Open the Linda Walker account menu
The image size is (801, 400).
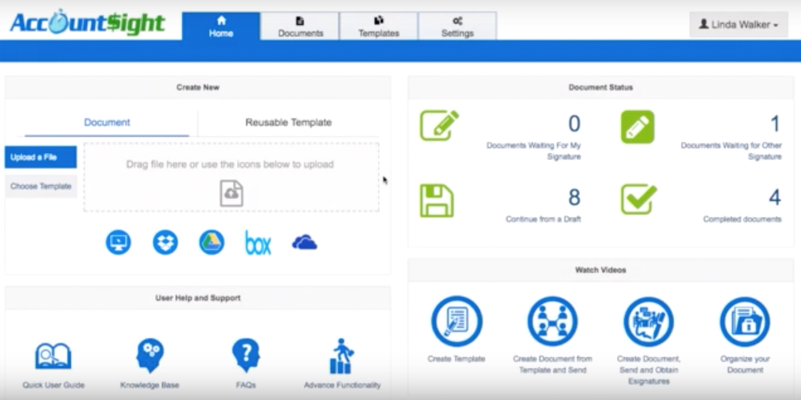737,25
